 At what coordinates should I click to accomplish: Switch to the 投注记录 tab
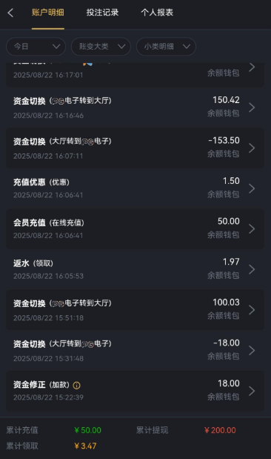click(102, 13)
